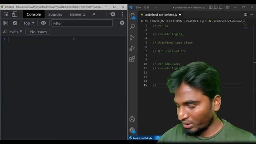
Task: Show more DevTools tabs chevron
Action: (x=94, y=14)
